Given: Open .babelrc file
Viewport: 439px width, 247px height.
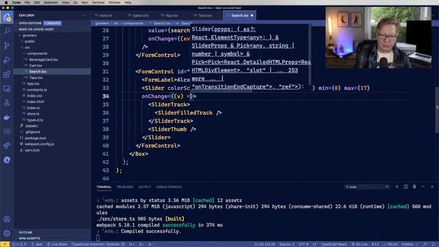Looking at the screenshot, I should pyautogui.click(x=32, y=126).
